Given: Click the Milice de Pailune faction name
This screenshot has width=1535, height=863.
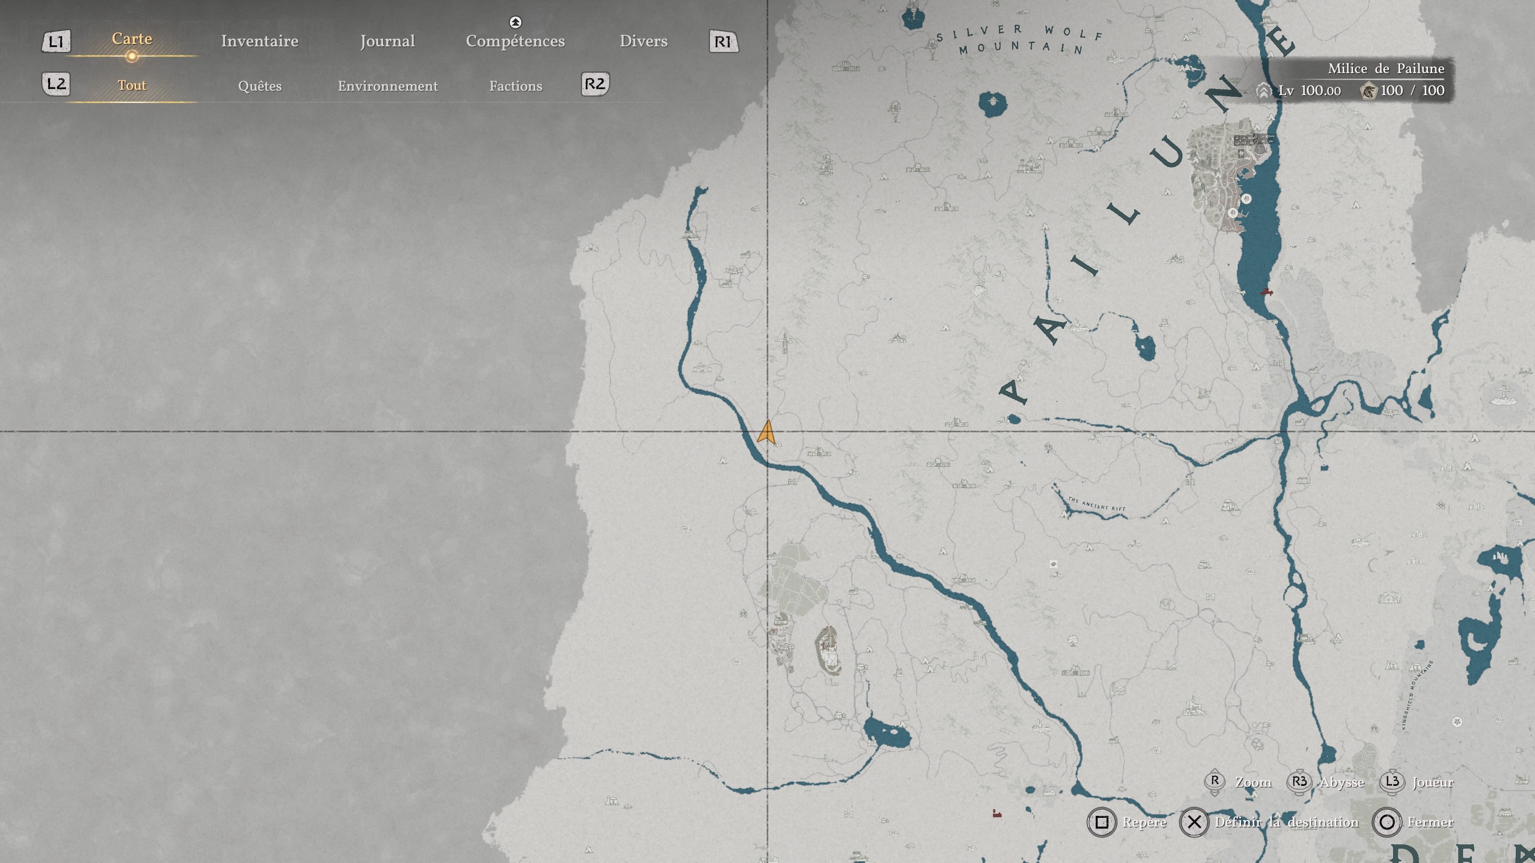Looking at the screenshot, I should coord(1386,68).
